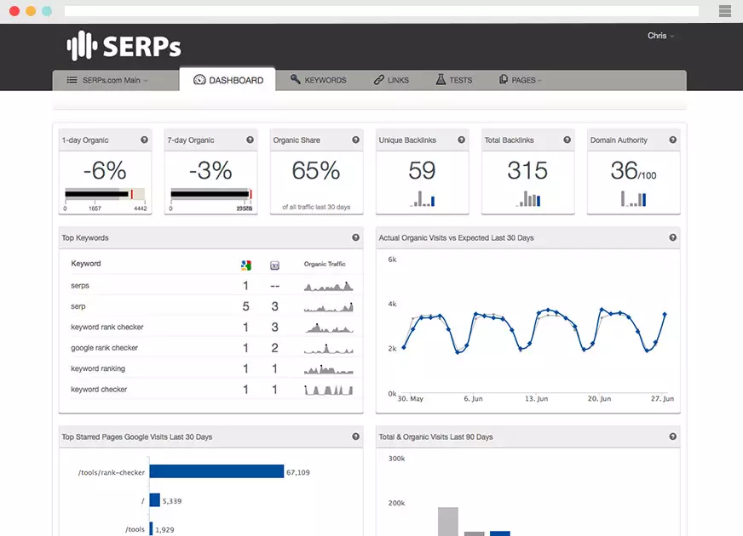
Task: Click the help icon in Top Keywords panel
Action: [355, 238]
